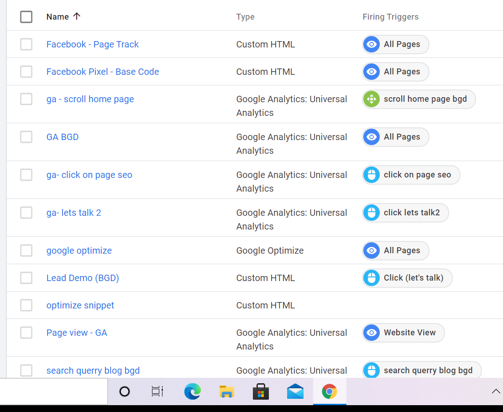503x412 pixels.
Task: Open the Page view - GA tag
Action: (x=77, y=333)
